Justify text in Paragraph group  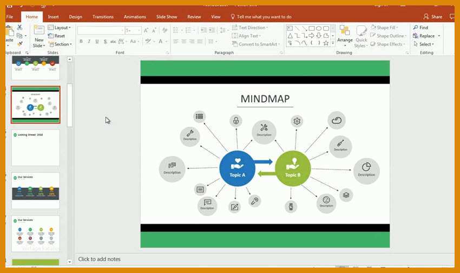click(x=200, y=41)
